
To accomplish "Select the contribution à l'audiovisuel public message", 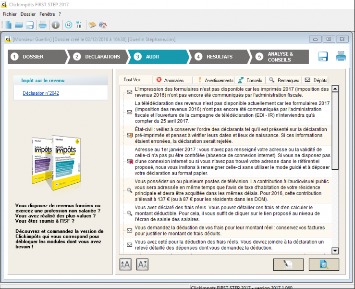I will click(232, 190).
